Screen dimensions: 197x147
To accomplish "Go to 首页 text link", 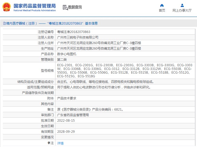I will 162,10.
